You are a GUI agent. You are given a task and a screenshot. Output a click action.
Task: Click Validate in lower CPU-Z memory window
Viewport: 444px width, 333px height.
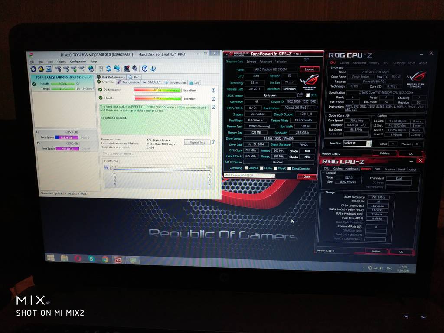[x=376, y=251]
